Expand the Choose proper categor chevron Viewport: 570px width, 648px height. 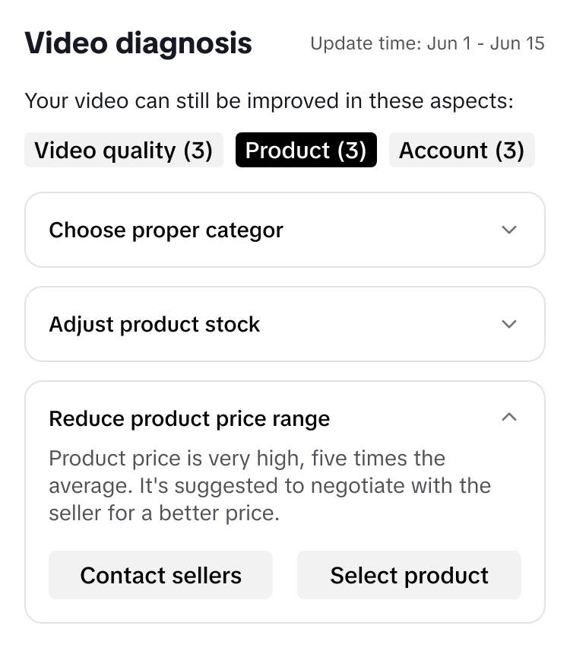[509, 230]
